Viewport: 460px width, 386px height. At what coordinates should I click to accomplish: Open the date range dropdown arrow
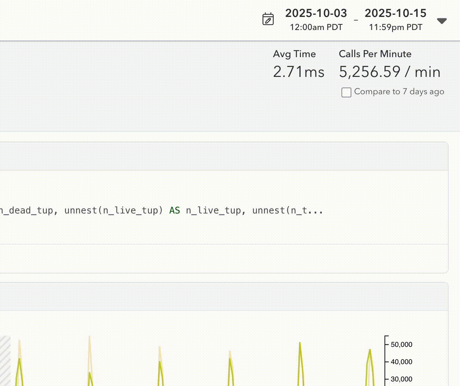442,21
